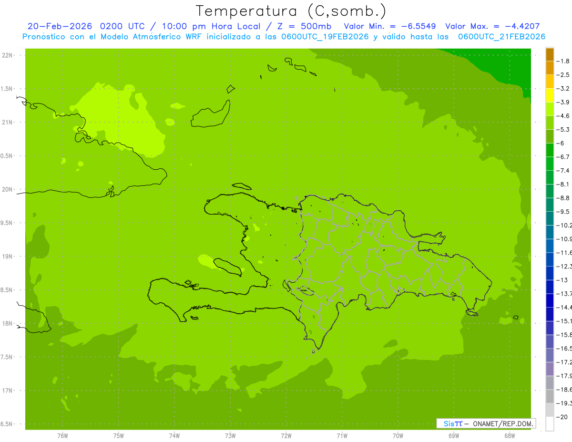
Task: Click the '71W' longitude label
Action: [x=342, y=435]
